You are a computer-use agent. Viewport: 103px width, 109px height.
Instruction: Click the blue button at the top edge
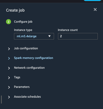(x=92, y=1)
